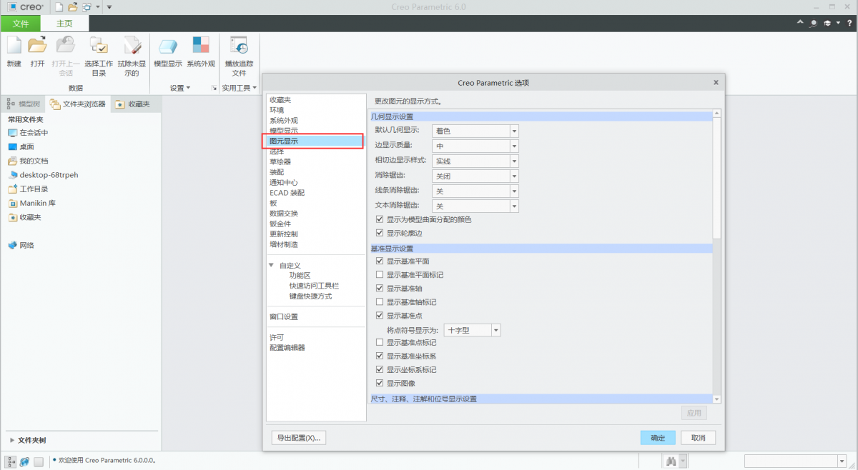Screen dimensions: 858x470
Task: Select 草绘器 in options list
Action: [x=280, y=162]
